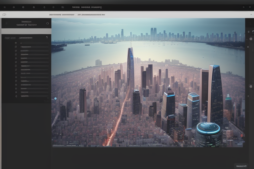This screenshot has width=254, height=169.
Task: Toggle the last row's circle in the left list
Action: pyautogui.click(x=16, y=96)
